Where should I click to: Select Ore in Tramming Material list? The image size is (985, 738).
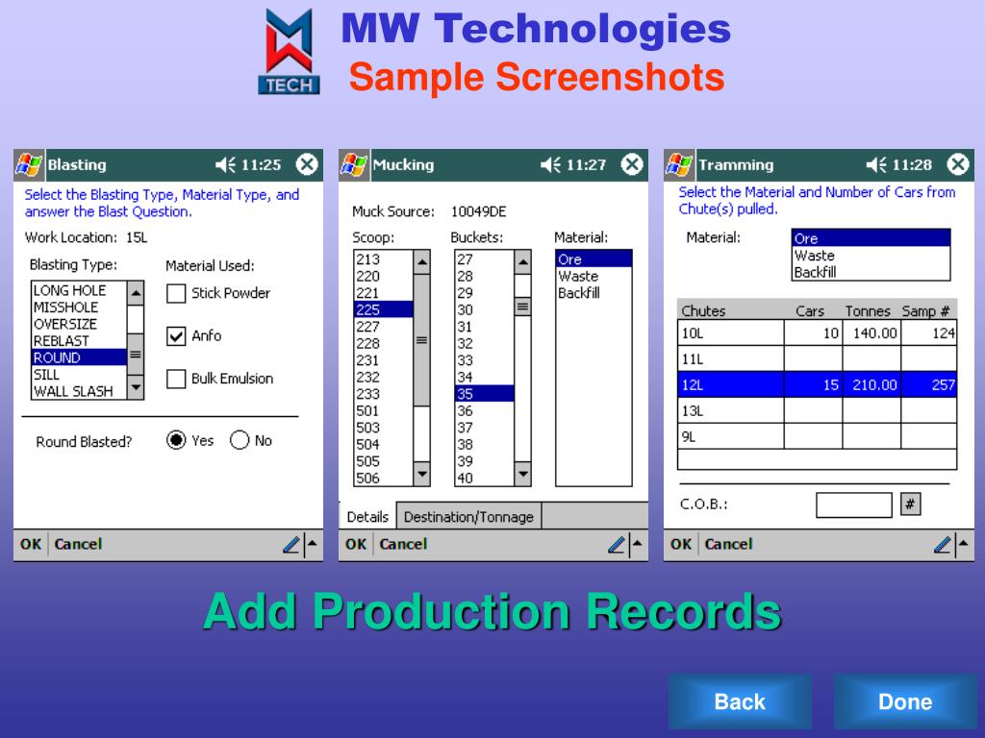coord(871,238)
